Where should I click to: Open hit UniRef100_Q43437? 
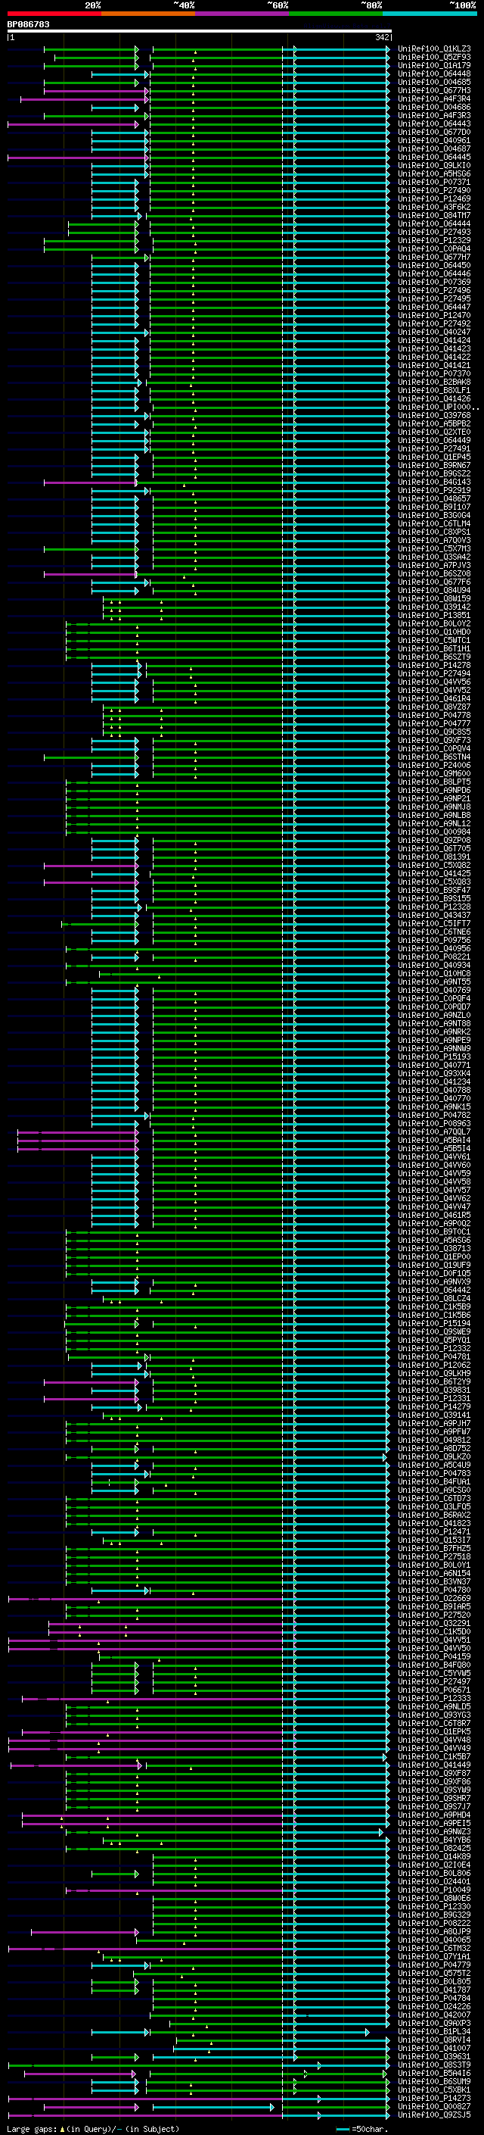click(434, 916)
